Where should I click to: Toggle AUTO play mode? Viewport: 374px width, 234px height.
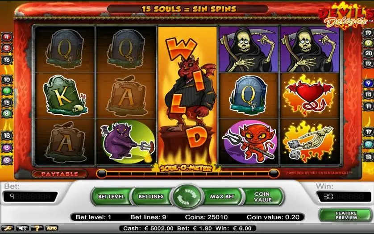[x=51, y=228]
